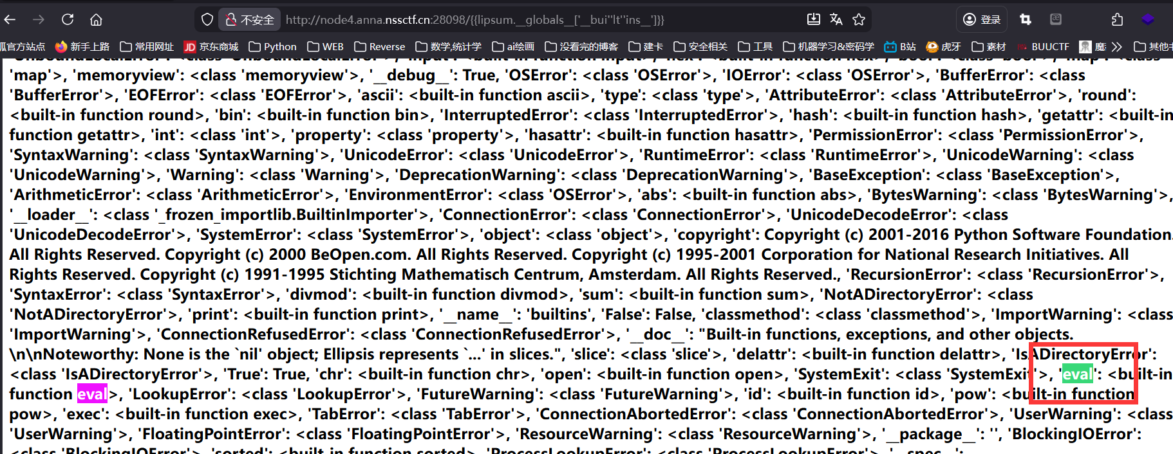This screenshot has height=454, width=1173.
Task: Click text 'built-in function delattr'
Action: coord(901,354)
